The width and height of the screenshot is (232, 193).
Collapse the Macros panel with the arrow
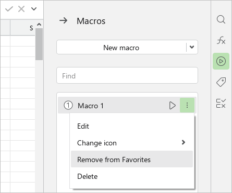64,20
